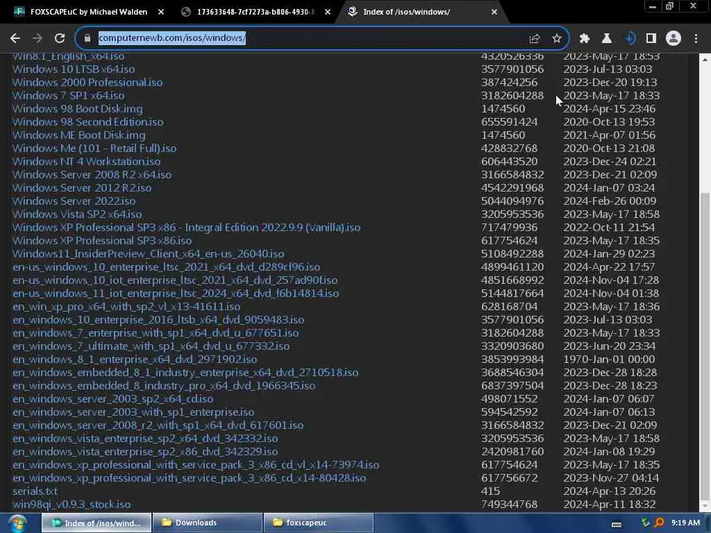Open the profile avatar menu

pos(674,39)
